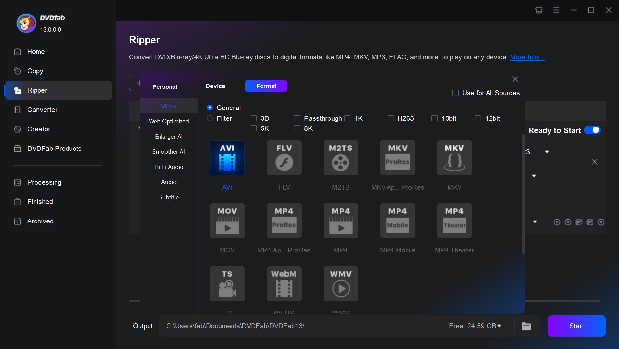Open the chapter count dropdown arrow

coord(547,151)
